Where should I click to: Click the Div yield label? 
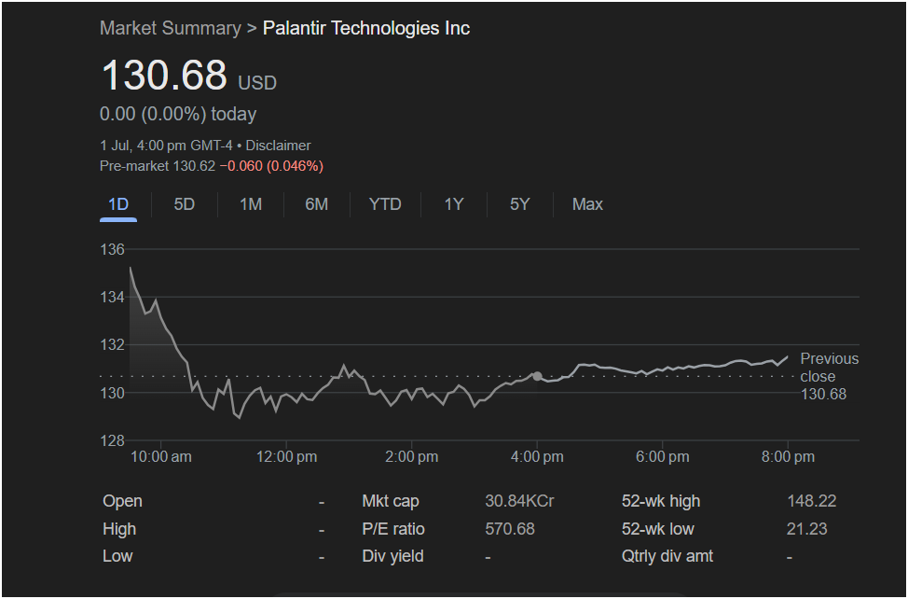tap(392, 556)
